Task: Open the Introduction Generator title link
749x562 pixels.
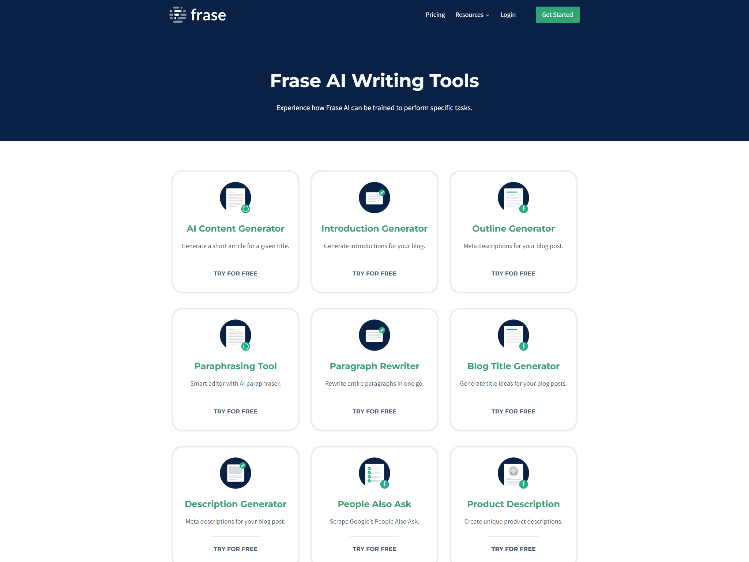Action: (374, 229)
